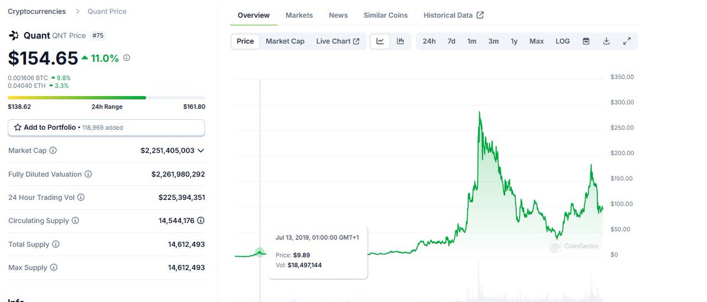Screen dimensions: 707x302
Task: Click the Vol: $18,497,144 tooltip value
Action: coord(299,265)
